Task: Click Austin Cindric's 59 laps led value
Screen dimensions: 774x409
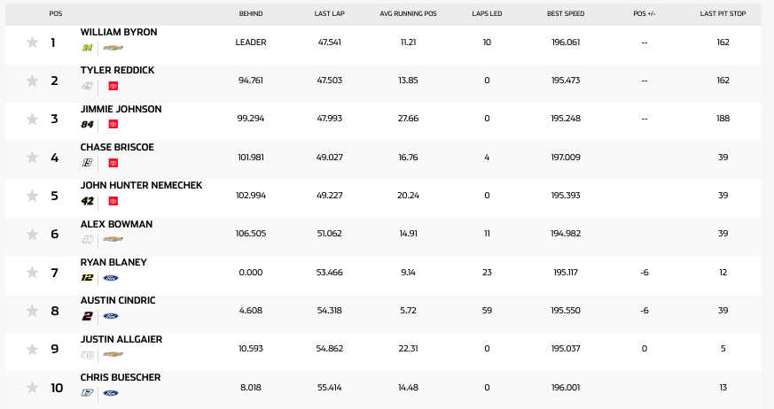Action: click(487, 311)
